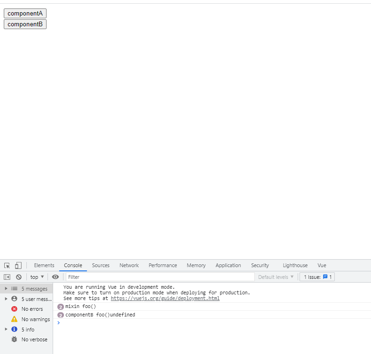The image size is (371, 354).
Task: Switch to the Network tab
Action: pos(129,265)
